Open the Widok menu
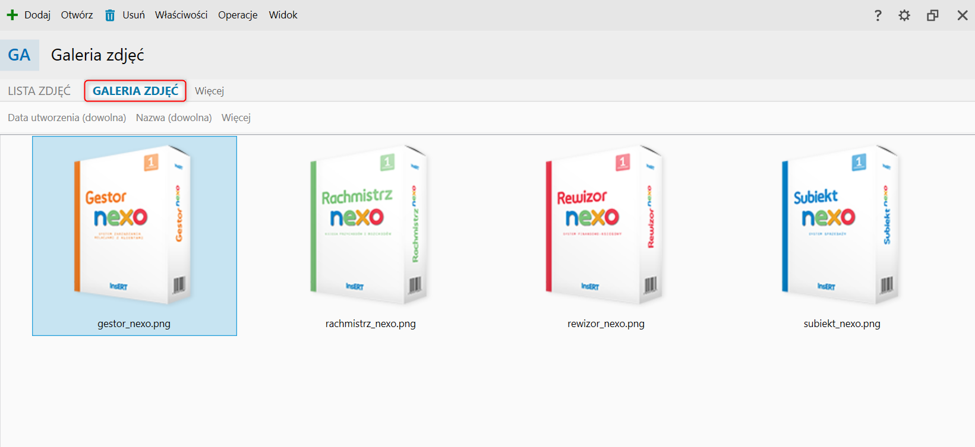The width and height of the screenshot is (975, 447). tap(283, 15)
